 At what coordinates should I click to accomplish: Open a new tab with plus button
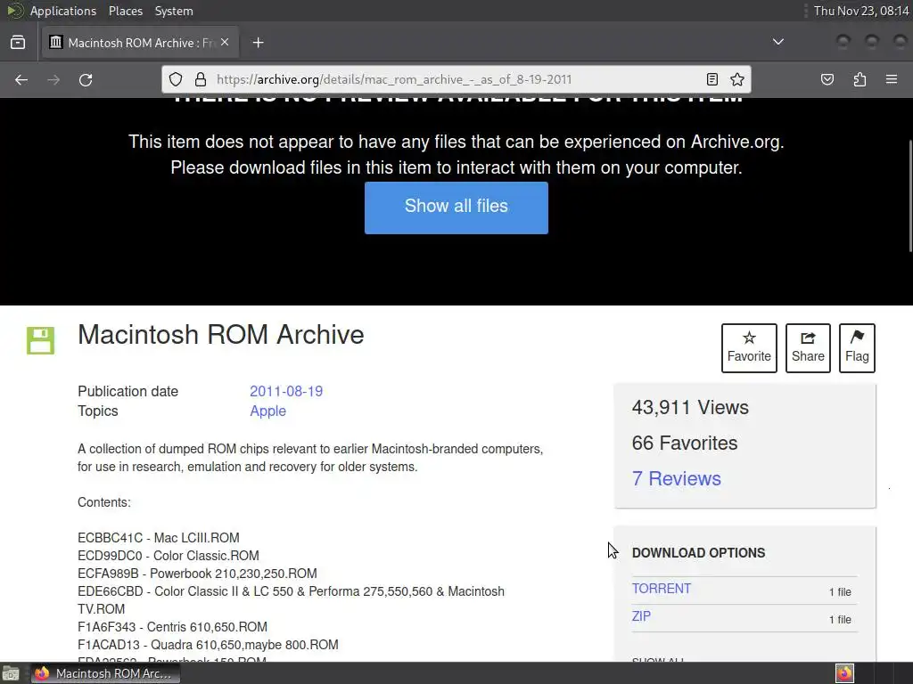point(258,43)
